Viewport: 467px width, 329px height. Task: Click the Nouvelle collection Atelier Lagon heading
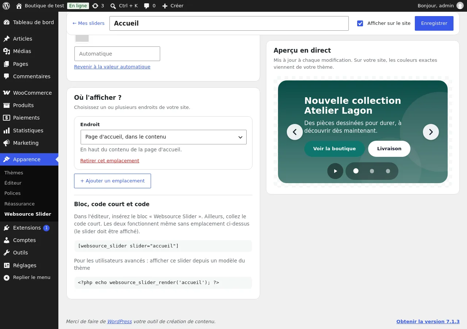pyautogui.click(x=352, y=106)
